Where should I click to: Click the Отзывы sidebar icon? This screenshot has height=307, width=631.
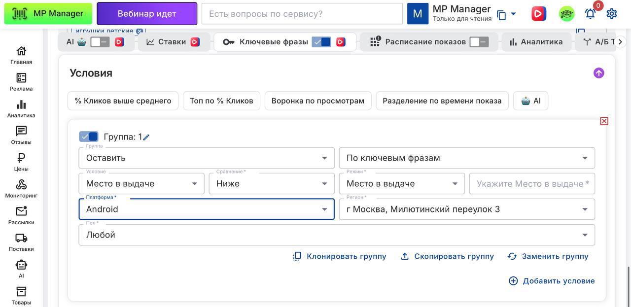click(21, 135)
